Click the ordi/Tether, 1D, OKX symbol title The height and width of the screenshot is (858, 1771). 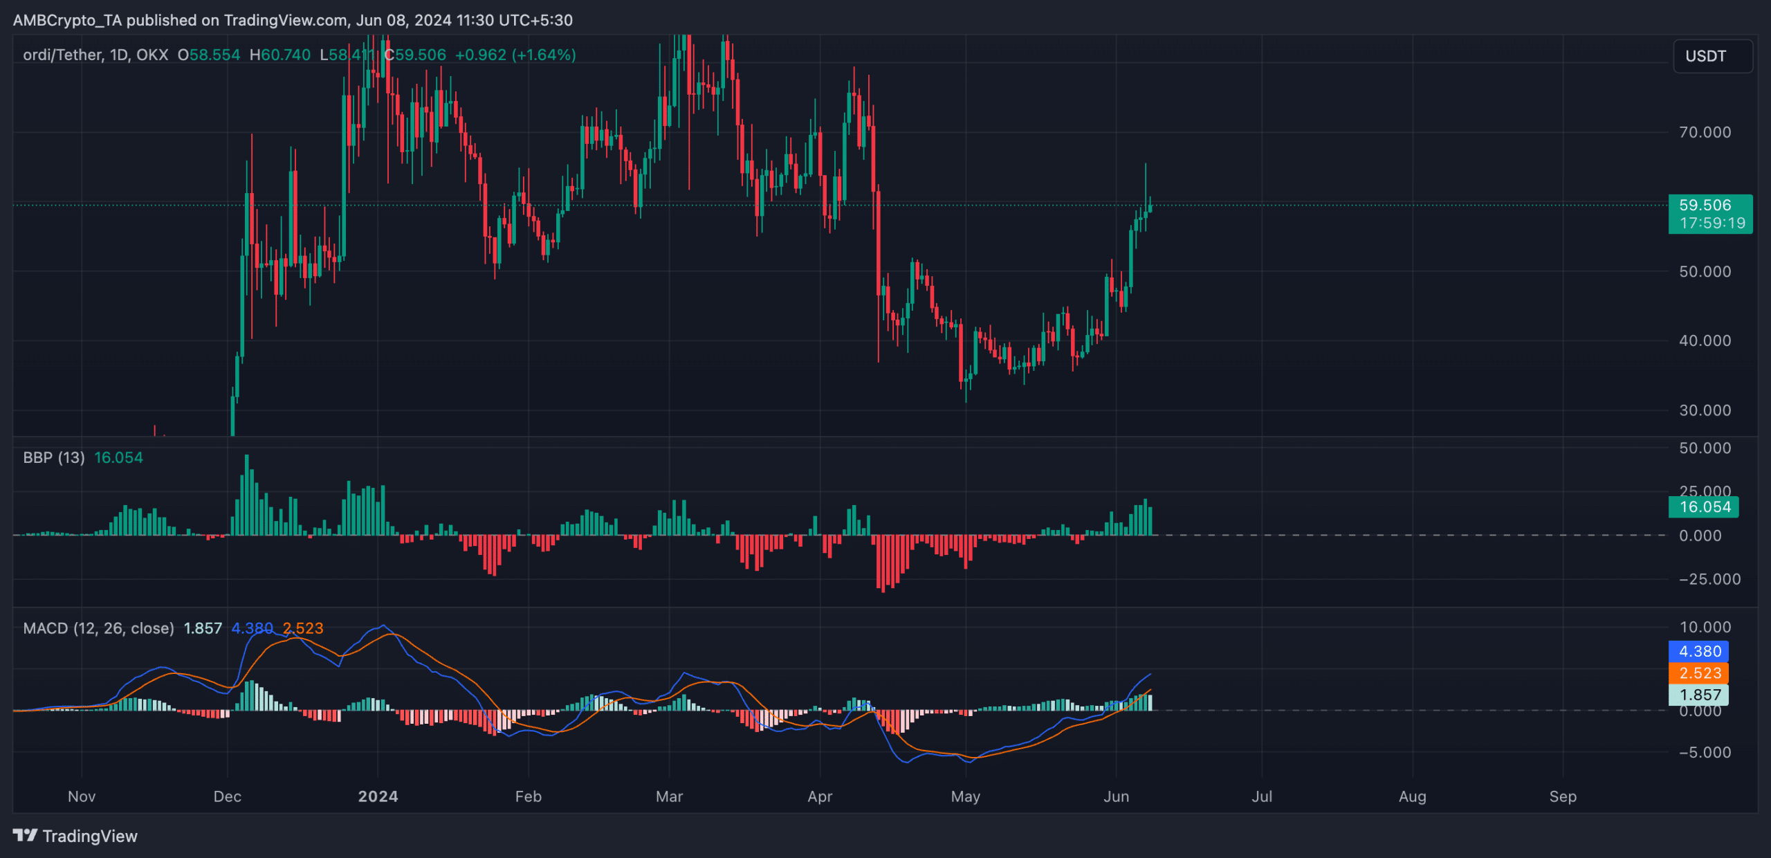click(95, 55)
